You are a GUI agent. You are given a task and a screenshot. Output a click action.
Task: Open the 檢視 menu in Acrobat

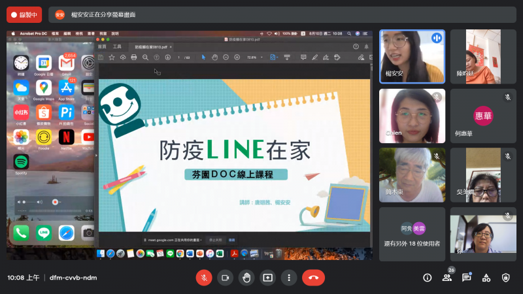(79, 34)
